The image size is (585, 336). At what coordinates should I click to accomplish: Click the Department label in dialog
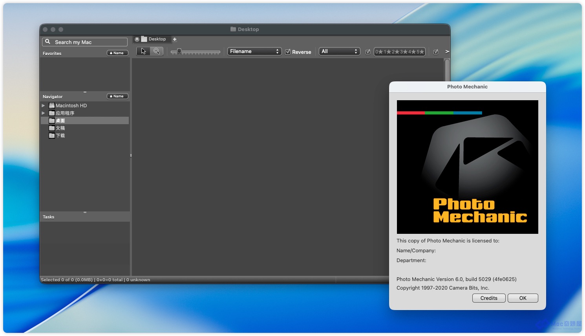(411, 261)
